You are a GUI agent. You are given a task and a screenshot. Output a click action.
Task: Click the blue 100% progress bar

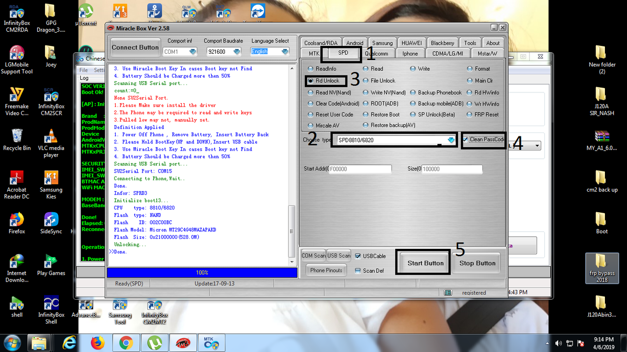coord(202,273)
